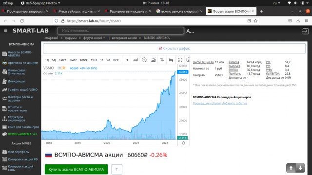Open Новости ВСМПО-АВИСМА in sidebar
This screenshot has width=312, height=175.
(20, 54)
